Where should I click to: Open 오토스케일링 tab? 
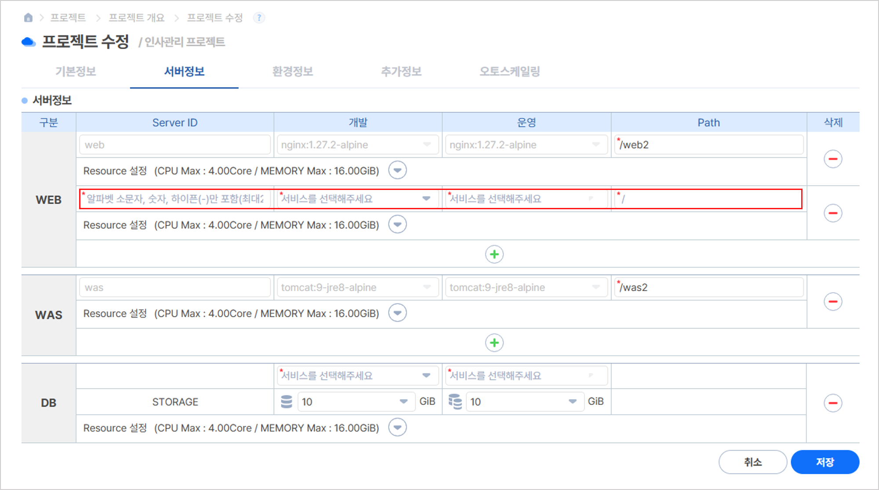[510, 72]
